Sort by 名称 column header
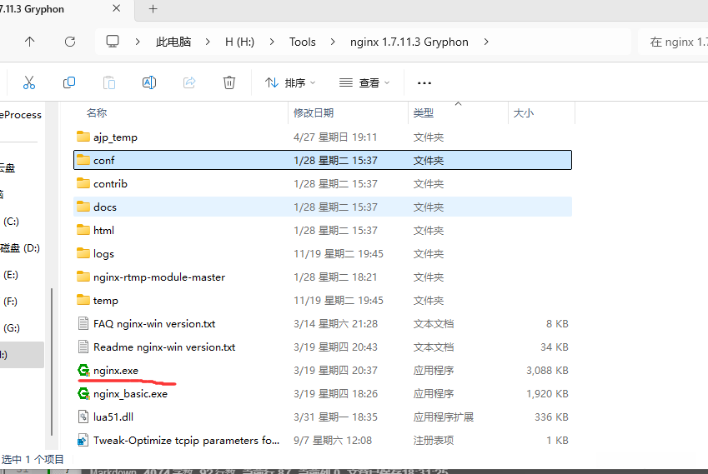The width and height of the screenshot is (708, 474). pos(97,112)
